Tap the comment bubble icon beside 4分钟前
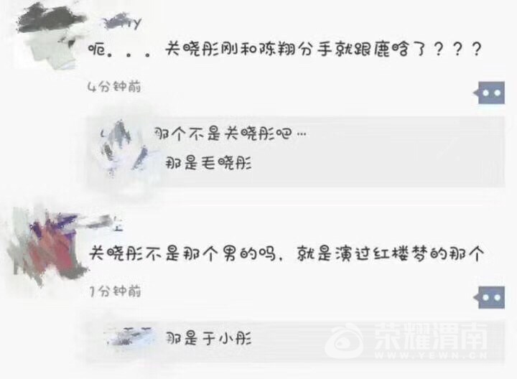517x379 pixels. coord(489,93)
